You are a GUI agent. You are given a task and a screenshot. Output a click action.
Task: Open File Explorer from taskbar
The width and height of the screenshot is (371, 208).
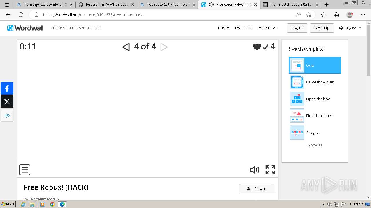click(32, 204)
